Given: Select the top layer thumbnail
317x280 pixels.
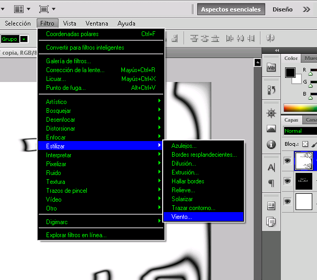Looking at the screenshot, I should [304, 161].
